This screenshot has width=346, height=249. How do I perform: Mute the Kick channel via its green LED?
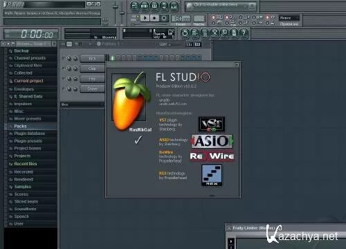[x=63, y=58]
